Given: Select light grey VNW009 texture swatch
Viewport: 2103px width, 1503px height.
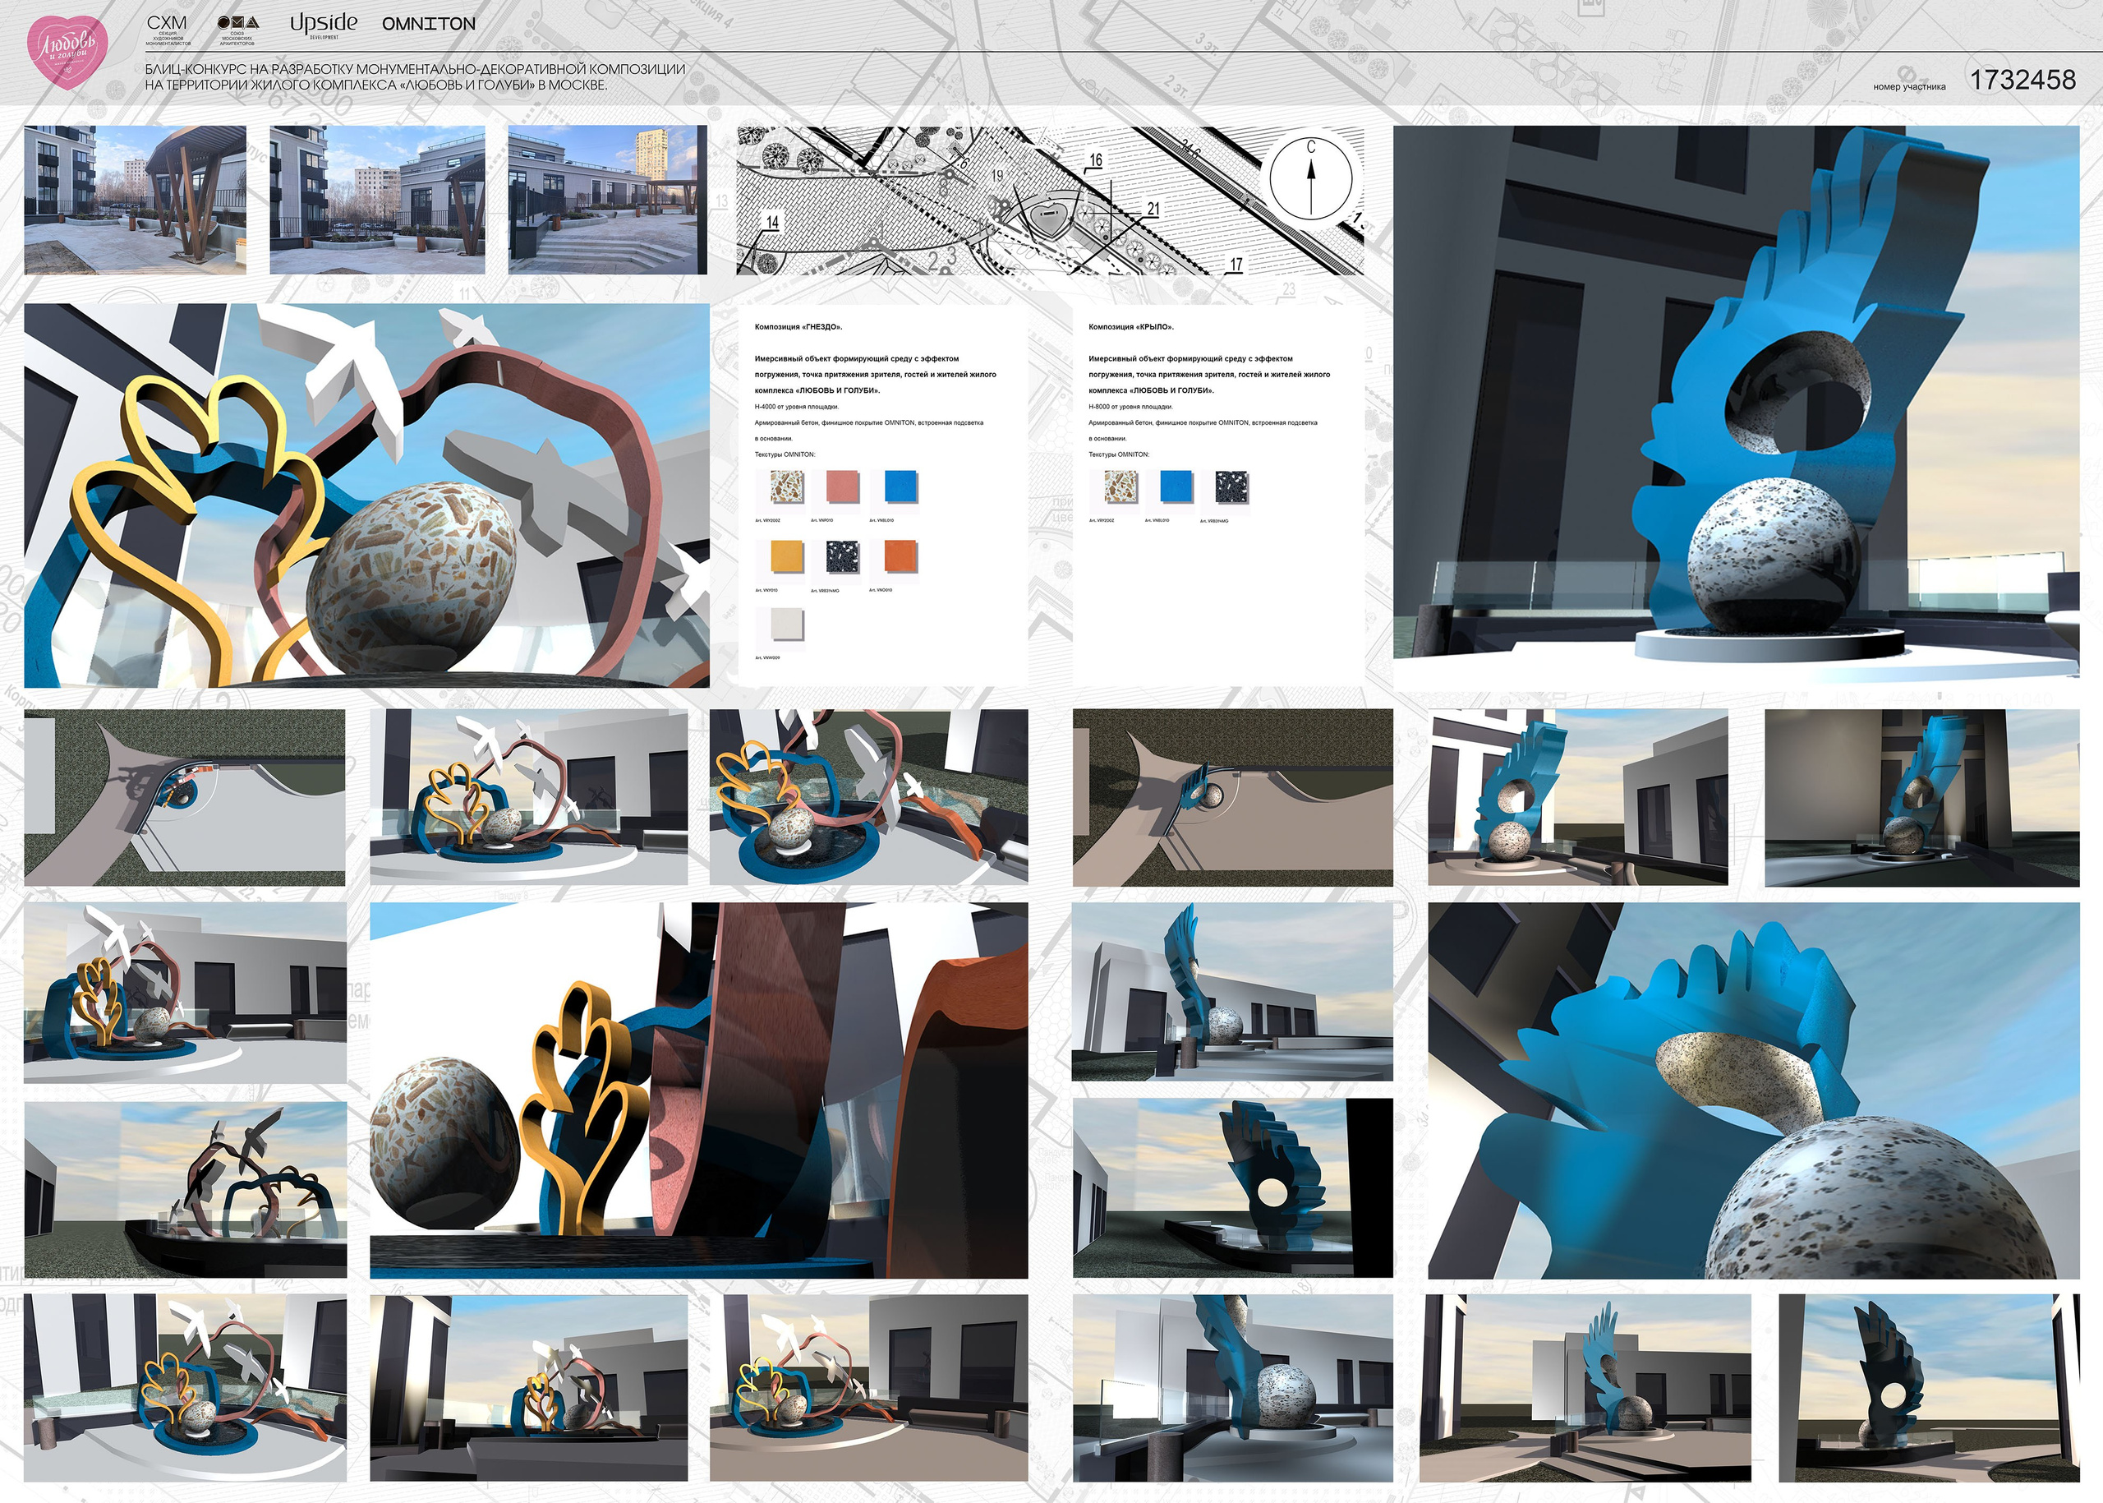Looking at the screenshot, I should (x=786, y=625).
